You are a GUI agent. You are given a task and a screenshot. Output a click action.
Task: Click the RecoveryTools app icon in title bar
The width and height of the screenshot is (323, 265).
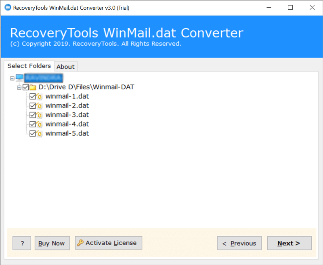pos(8,7)
